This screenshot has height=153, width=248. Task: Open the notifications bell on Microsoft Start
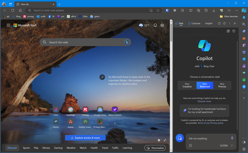coord(155,25)
